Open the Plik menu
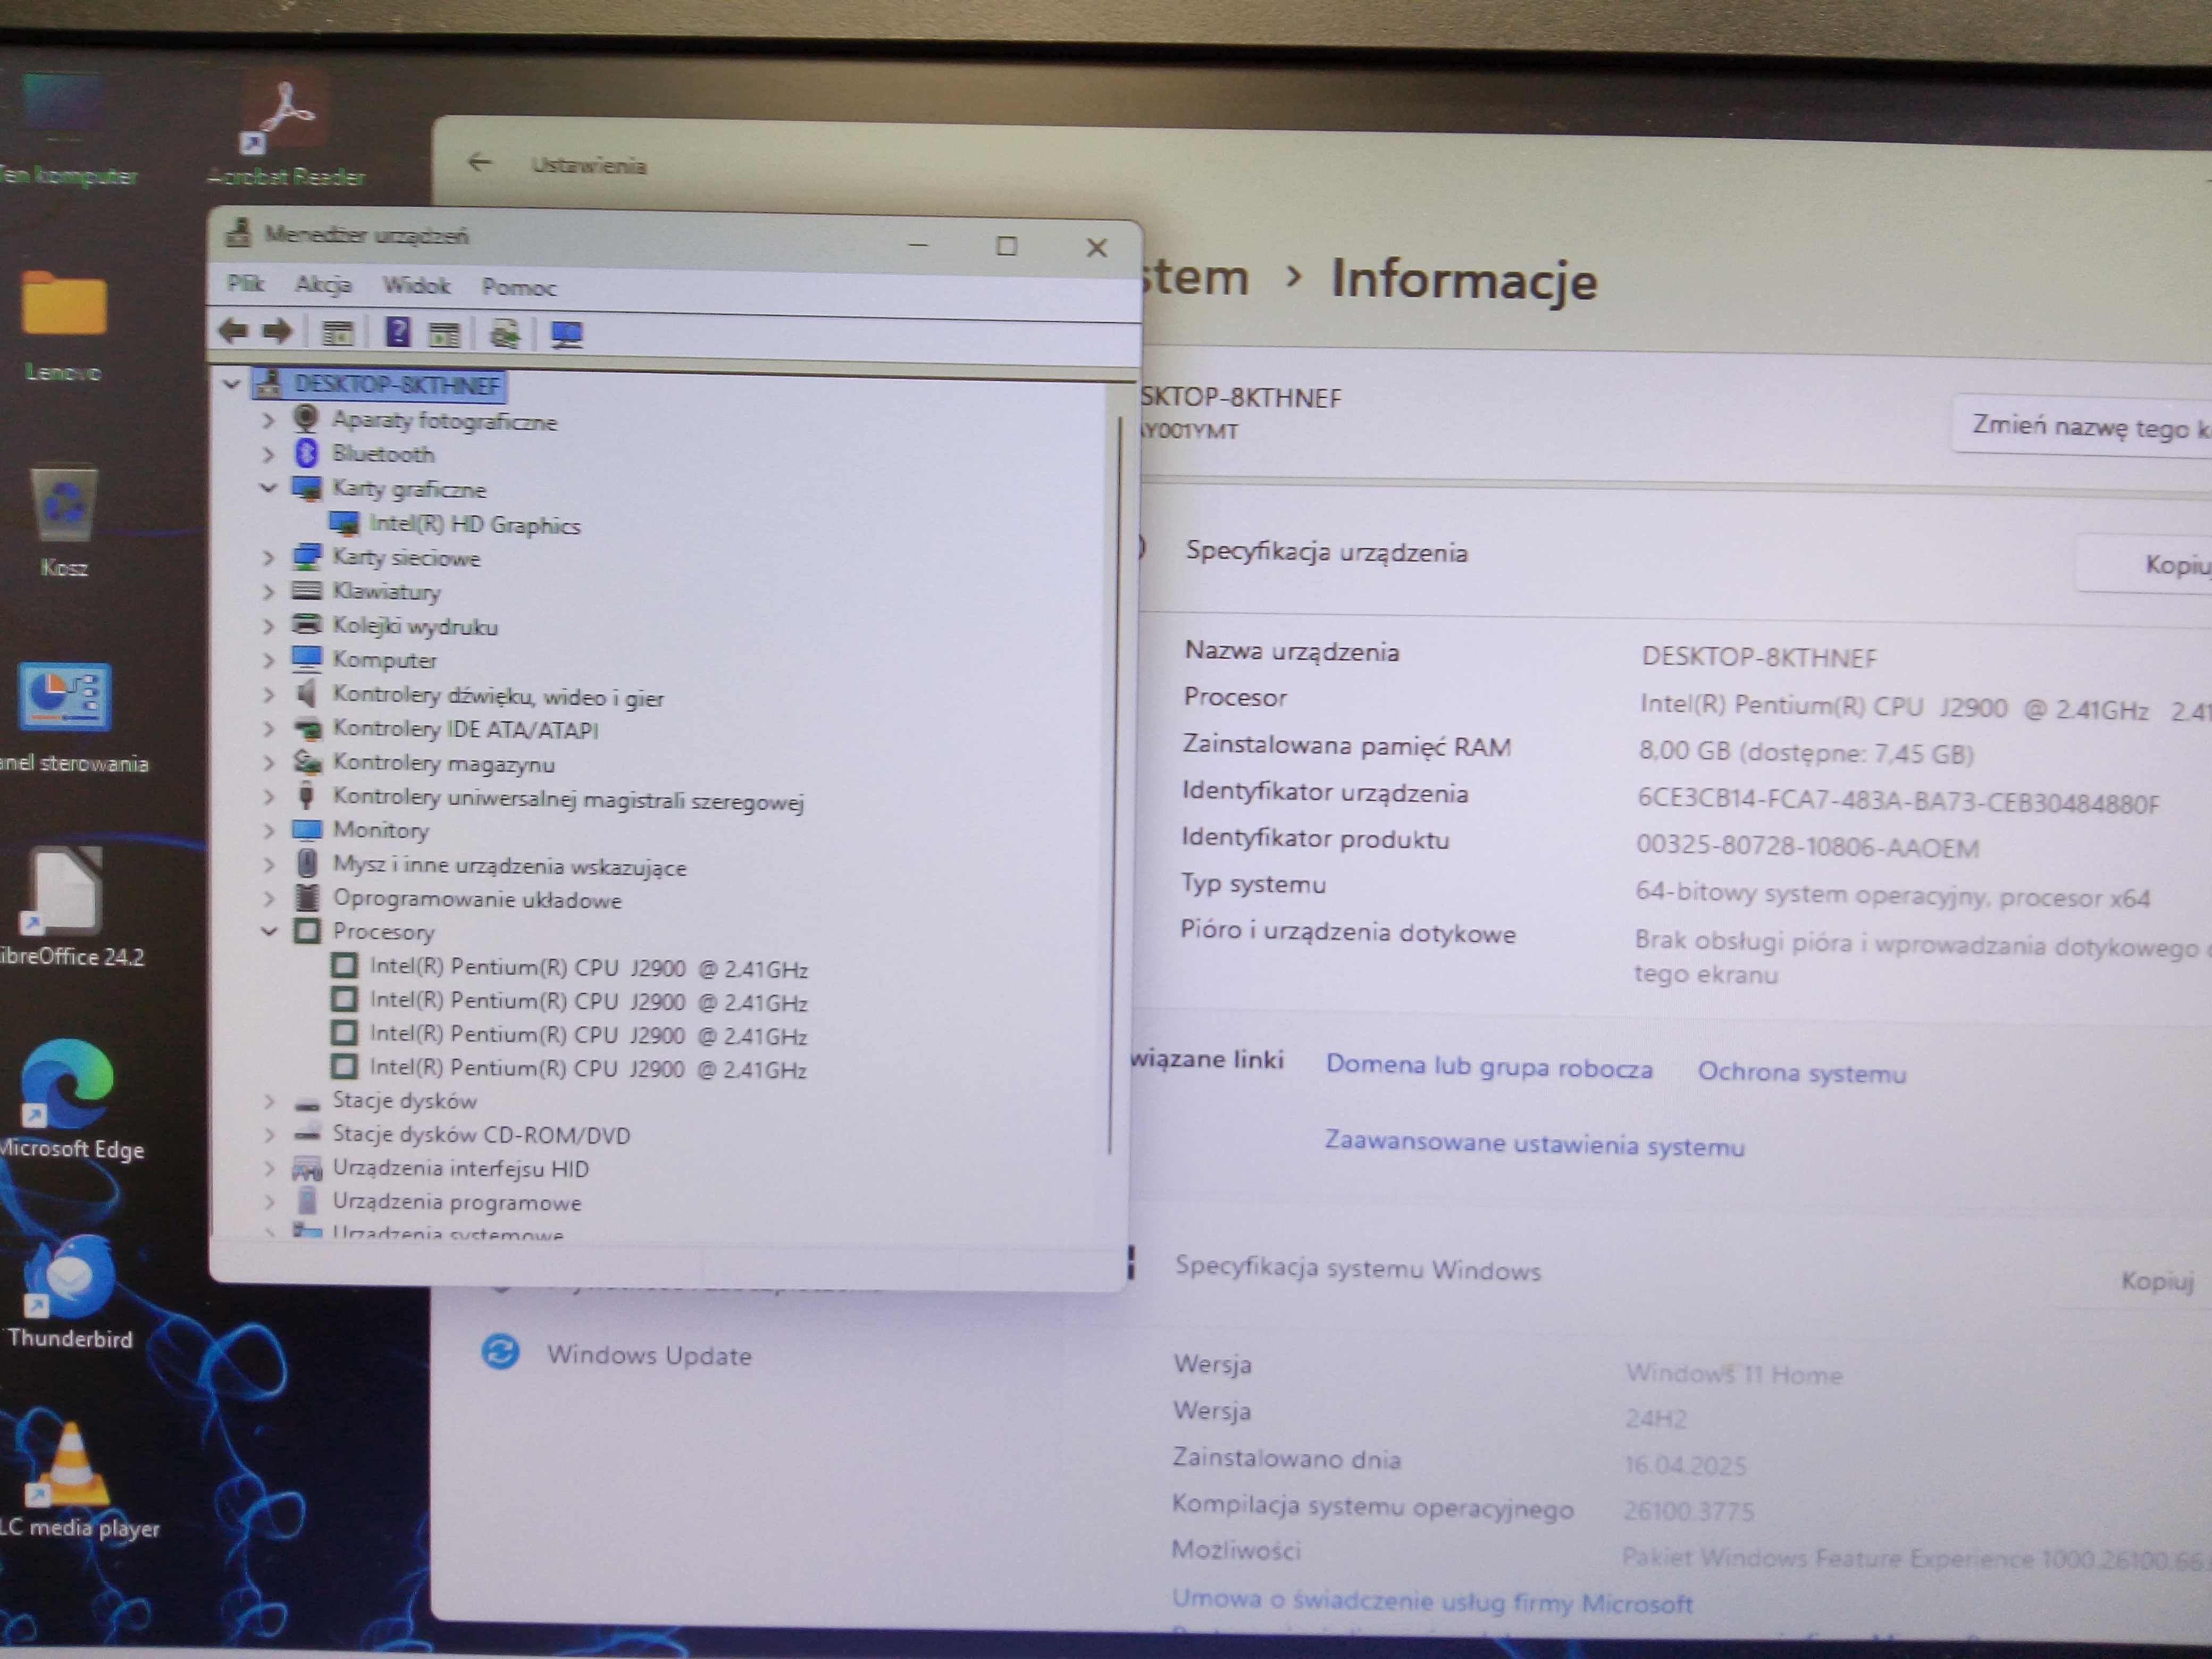Viewport: 2212px width, 1659px height. (x=245, y=284)
